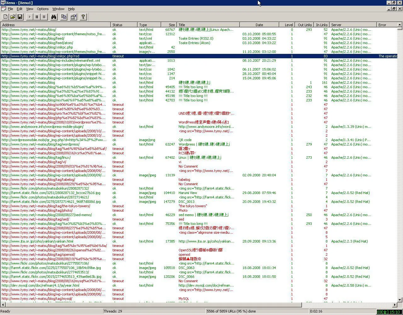The image size is (403, 315).
Task: Sort by the Size column header
Action: pyautogui.click(x=169, y=25)
